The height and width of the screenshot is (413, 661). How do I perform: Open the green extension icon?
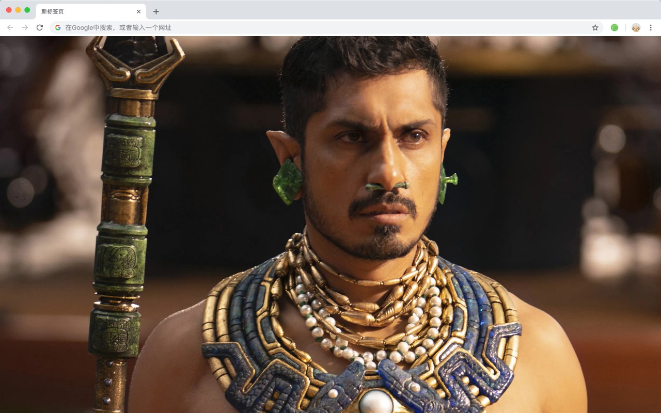(x=615, y=27)
